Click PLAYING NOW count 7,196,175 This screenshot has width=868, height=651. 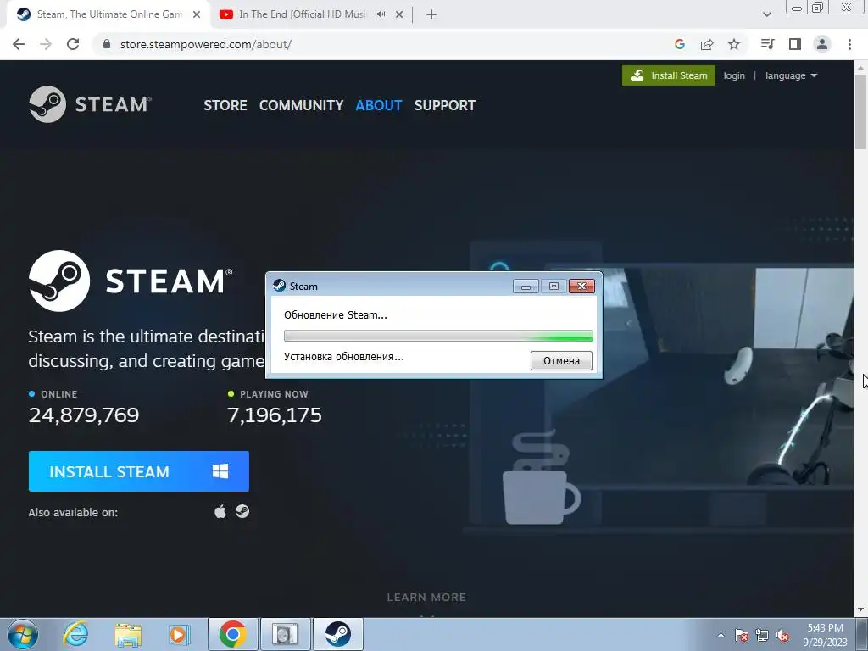pyautogui.click(x=275, y=415)
